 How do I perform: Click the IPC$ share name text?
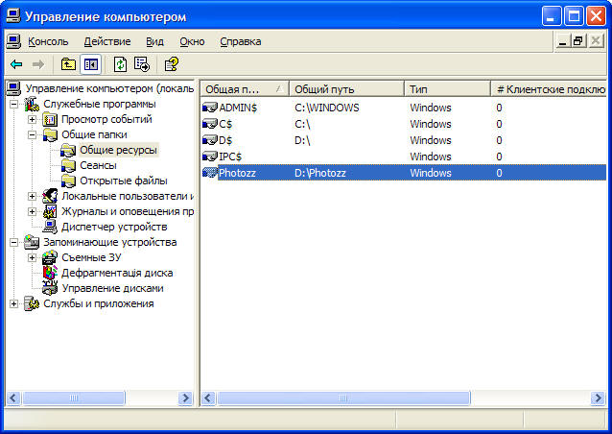[230, 157]
